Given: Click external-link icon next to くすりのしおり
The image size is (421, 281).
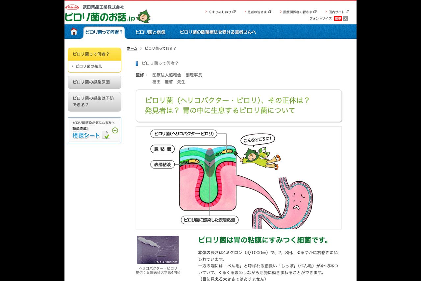Looking at the screenshot, I should click(x=234, y=12).
